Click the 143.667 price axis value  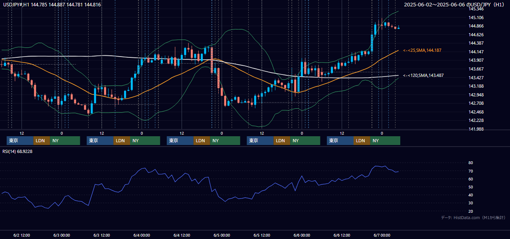(476, 69)
